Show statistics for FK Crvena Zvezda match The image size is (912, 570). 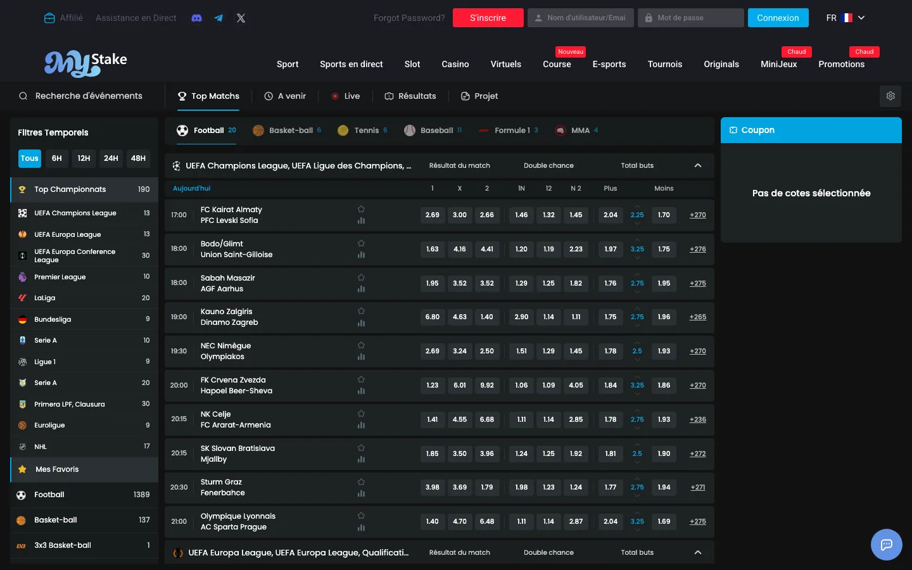(x=361, y=391)
